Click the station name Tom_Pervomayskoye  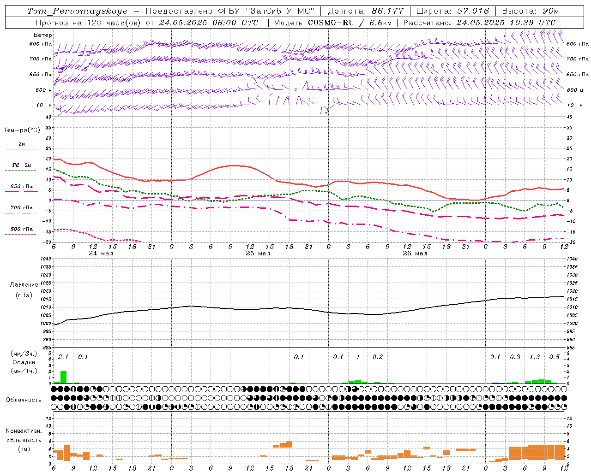click(x=77, y=11)
